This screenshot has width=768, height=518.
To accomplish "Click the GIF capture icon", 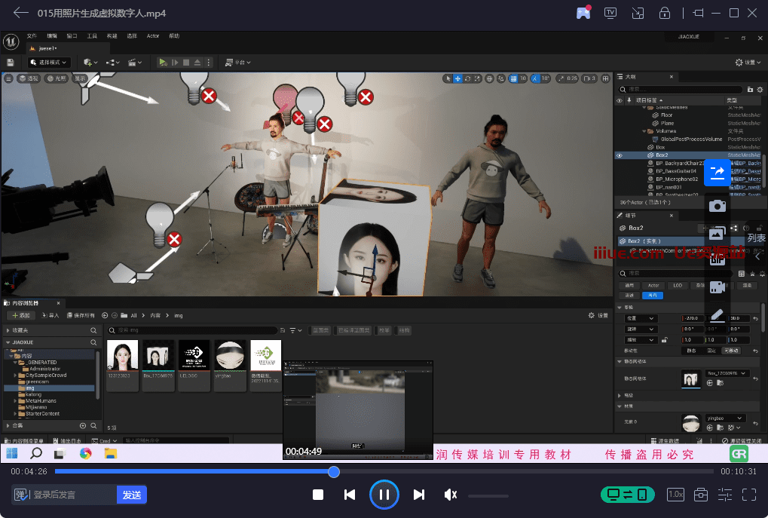I will [717, 259].
